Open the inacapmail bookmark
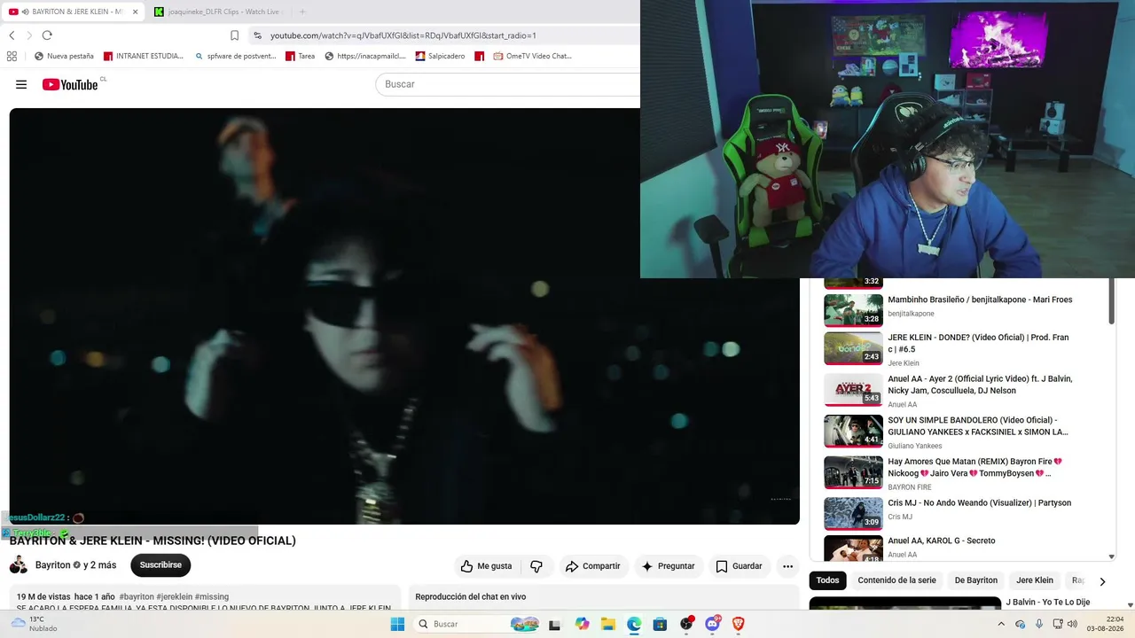Viewport: 1135px width, 638px height. coord(365,56)
